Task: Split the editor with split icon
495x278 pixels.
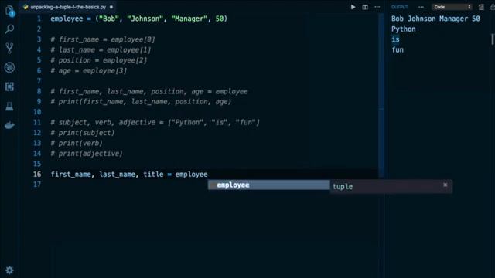Action: [x=365, y=7]
